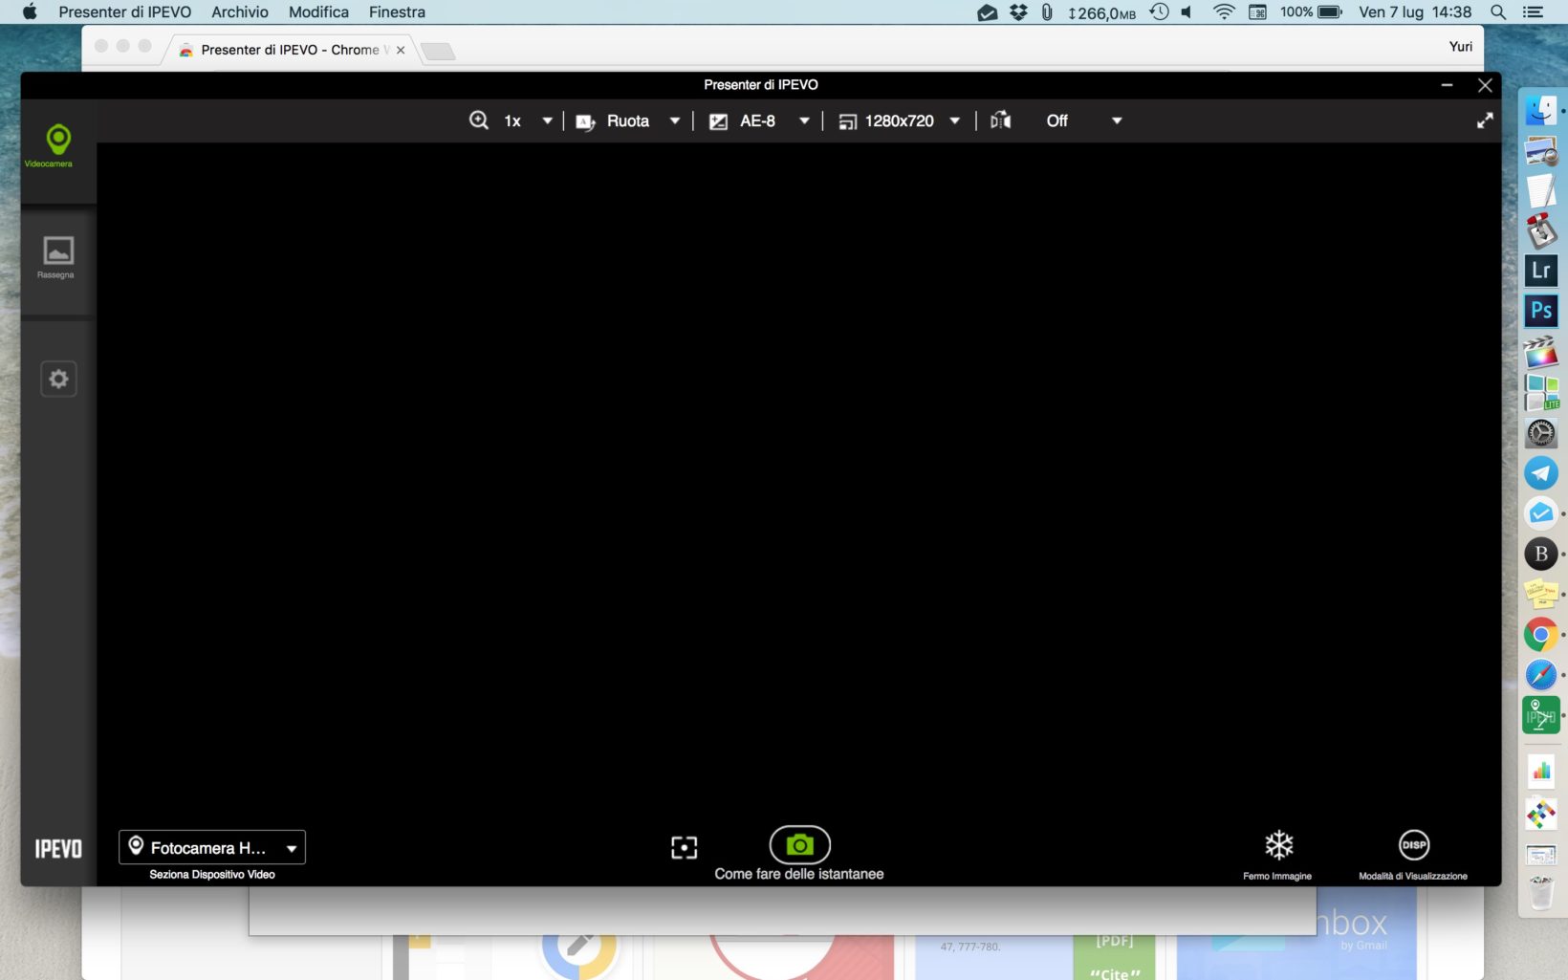Open the 1280x720 resolution dropdown

(954, 121)
